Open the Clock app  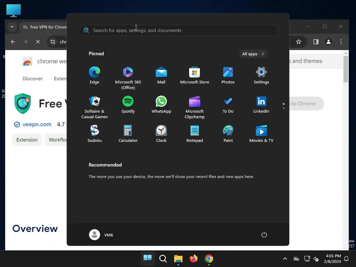(x=161, y=134)
